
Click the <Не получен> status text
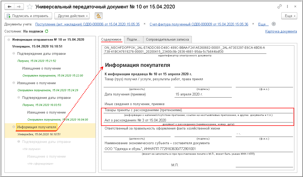31,149
